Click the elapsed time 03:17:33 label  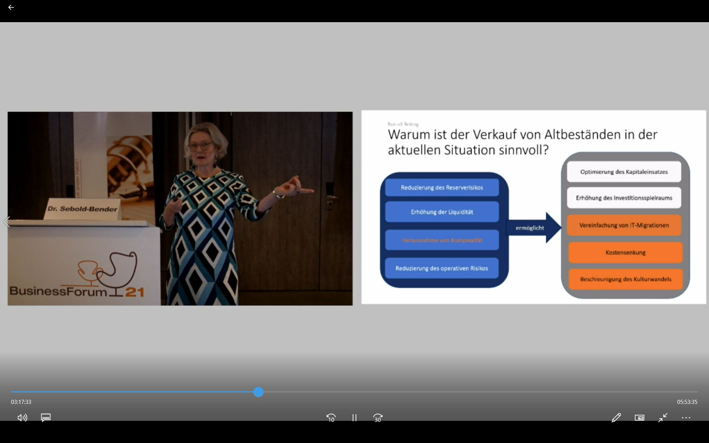click(x=21, y=402)
